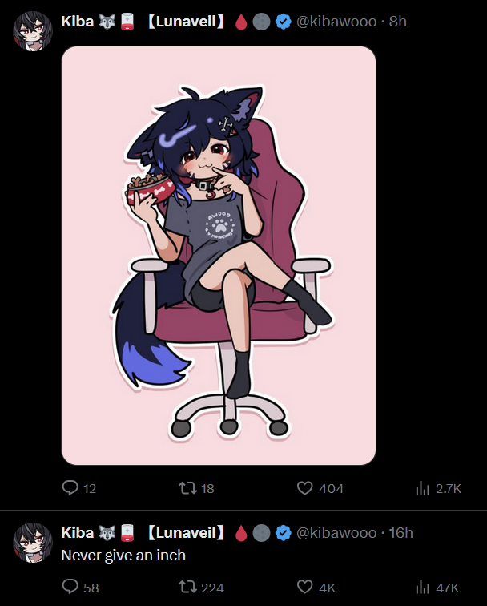Like the image tweet with 404 likes
The image size is (487, 606).
pyautogui.click(x=304, y=487)
